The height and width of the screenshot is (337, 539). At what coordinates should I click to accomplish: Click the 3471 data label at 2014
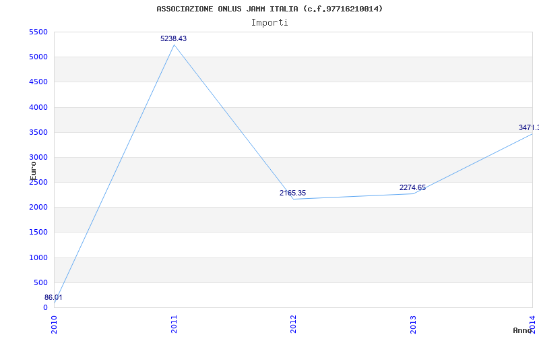click(529, 127)
